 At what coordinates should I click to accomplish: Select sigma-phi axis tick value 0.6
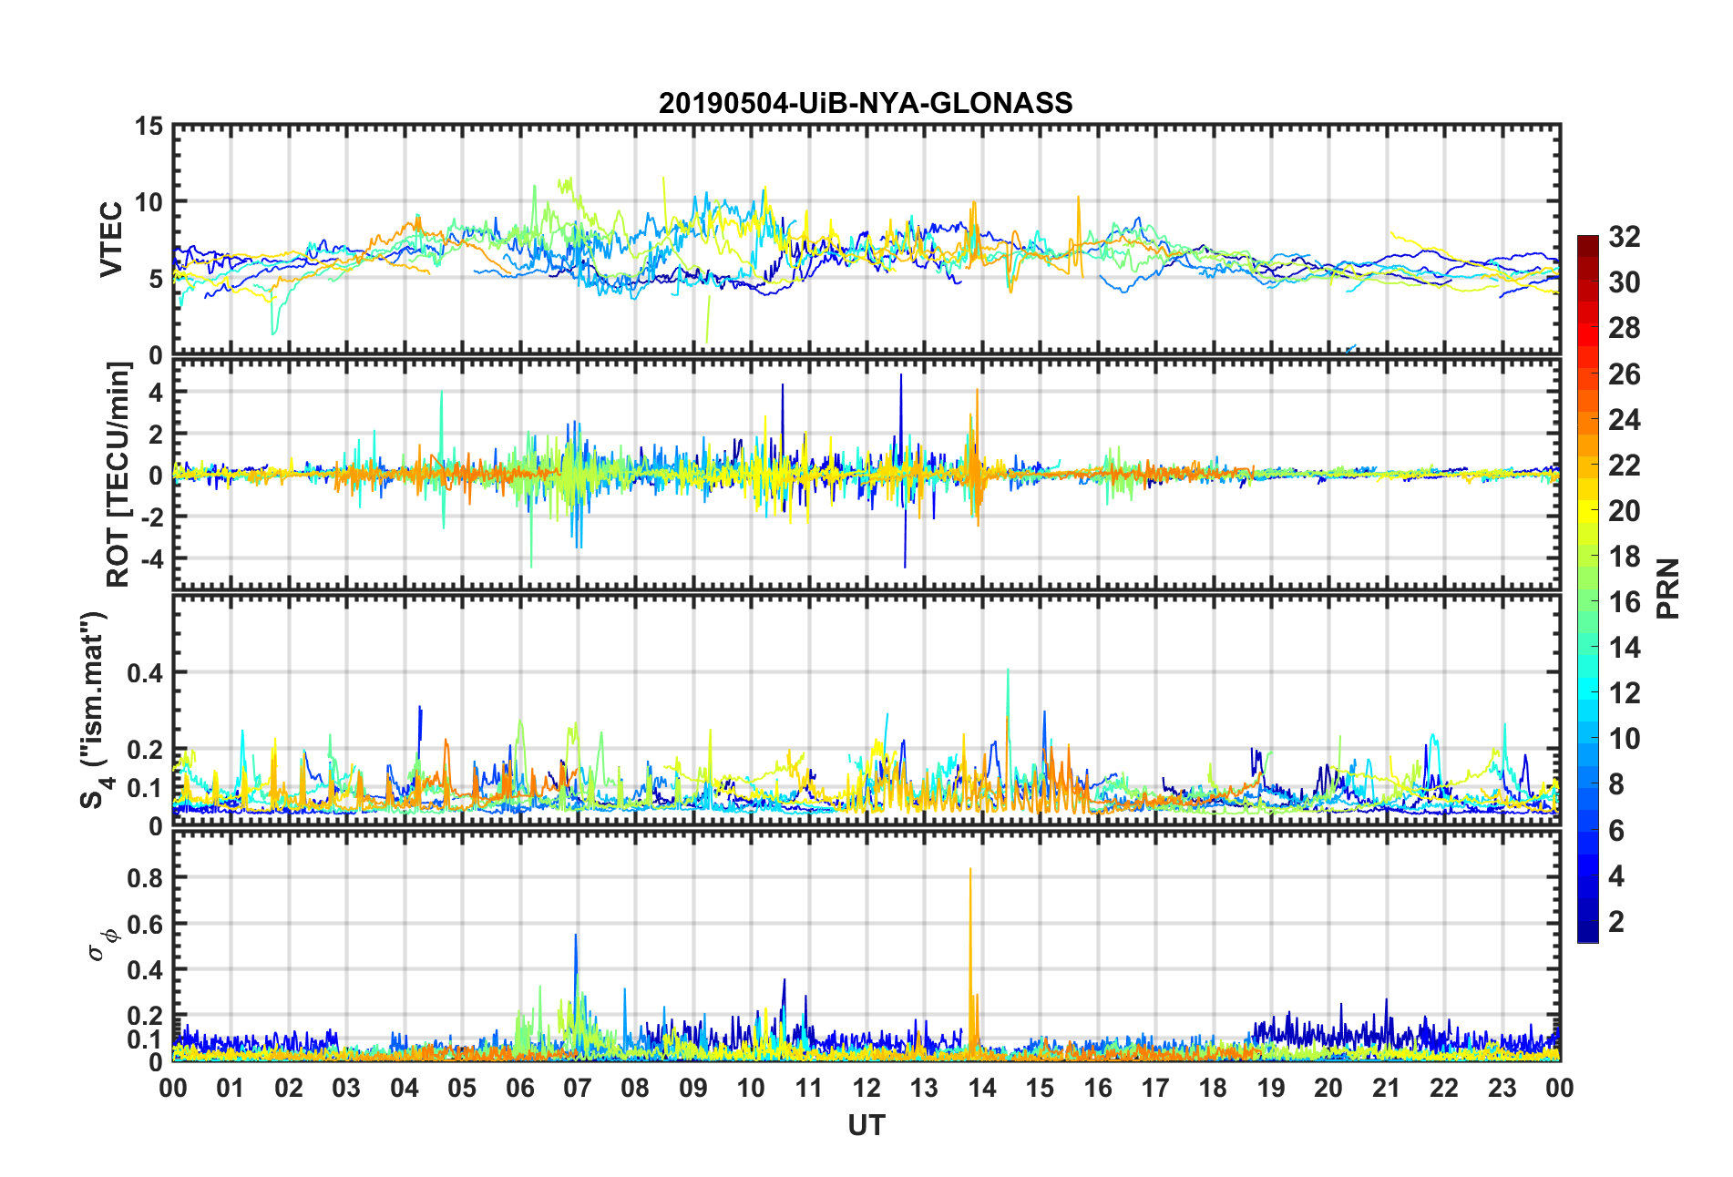coord(146,924)
